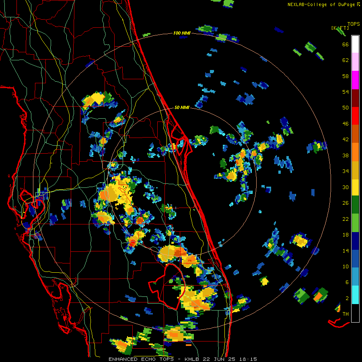Click the 6 value on the legend scale
362x362 pixels.
click(347, 282)
